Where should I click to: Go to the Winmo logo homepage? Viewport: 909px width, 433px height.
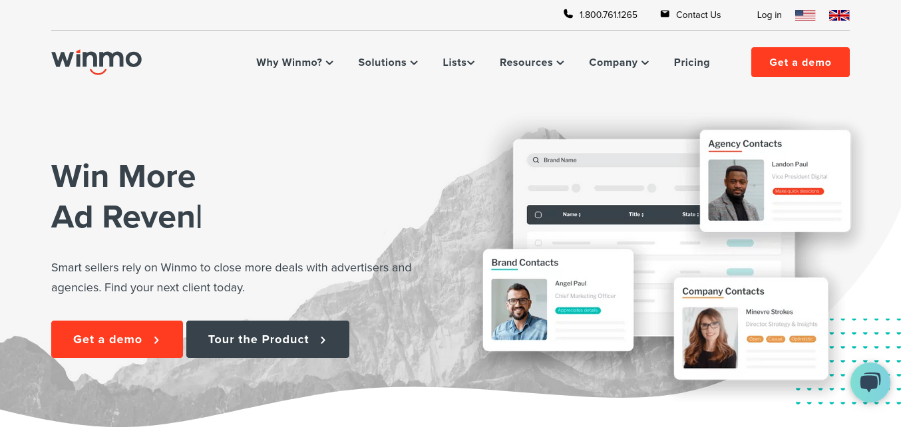point(96,61)
